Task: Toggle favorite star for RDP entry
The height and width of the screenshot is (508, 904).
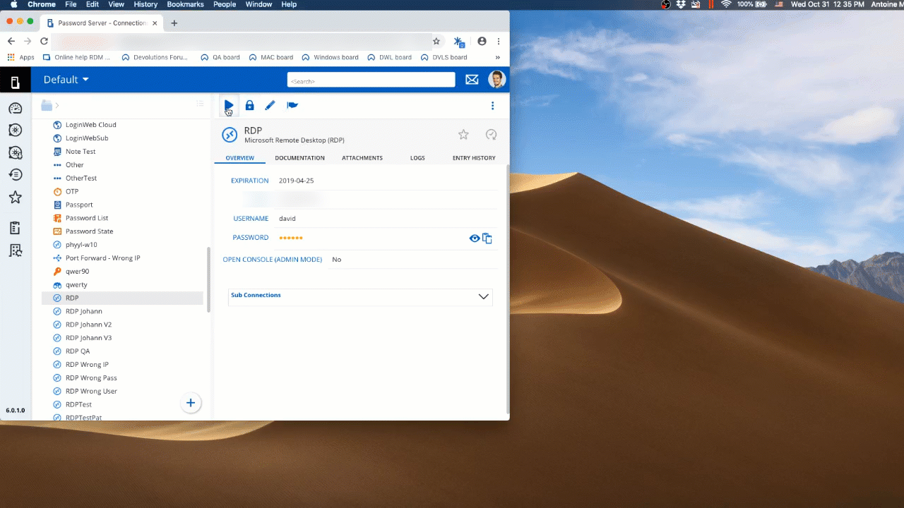Action: pos(463,135)
